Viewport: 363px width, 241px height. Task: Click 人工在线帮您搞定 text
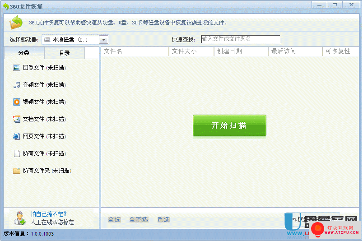click(52, 222)
